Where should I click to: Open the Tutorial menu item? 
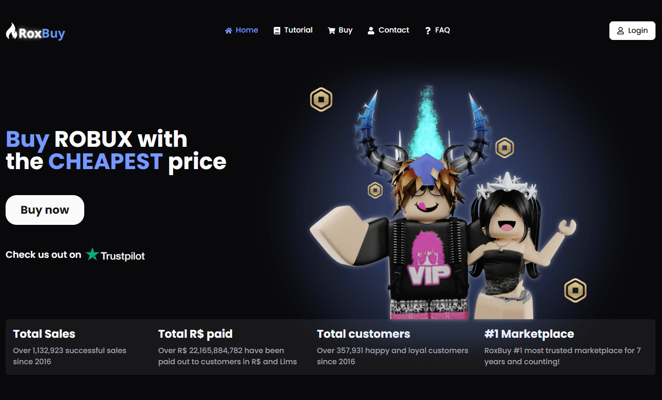[293, 30]
